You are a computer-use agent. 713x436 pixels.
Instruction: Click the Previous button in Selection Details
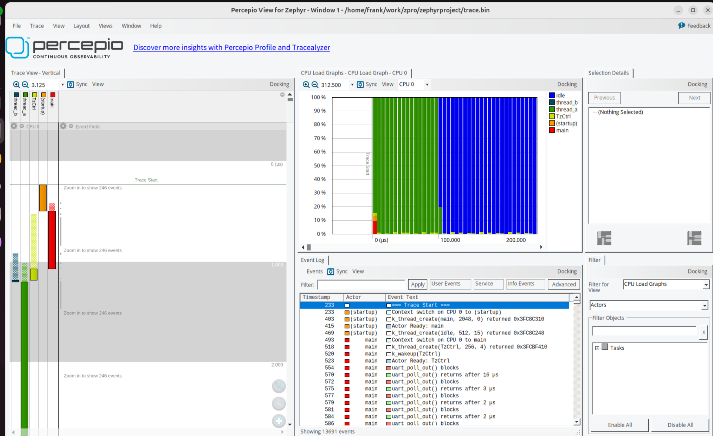[604, 98]
